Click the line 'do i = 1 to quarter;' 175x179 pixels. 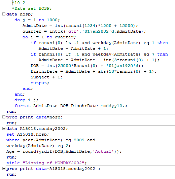[x=49, y=37]
